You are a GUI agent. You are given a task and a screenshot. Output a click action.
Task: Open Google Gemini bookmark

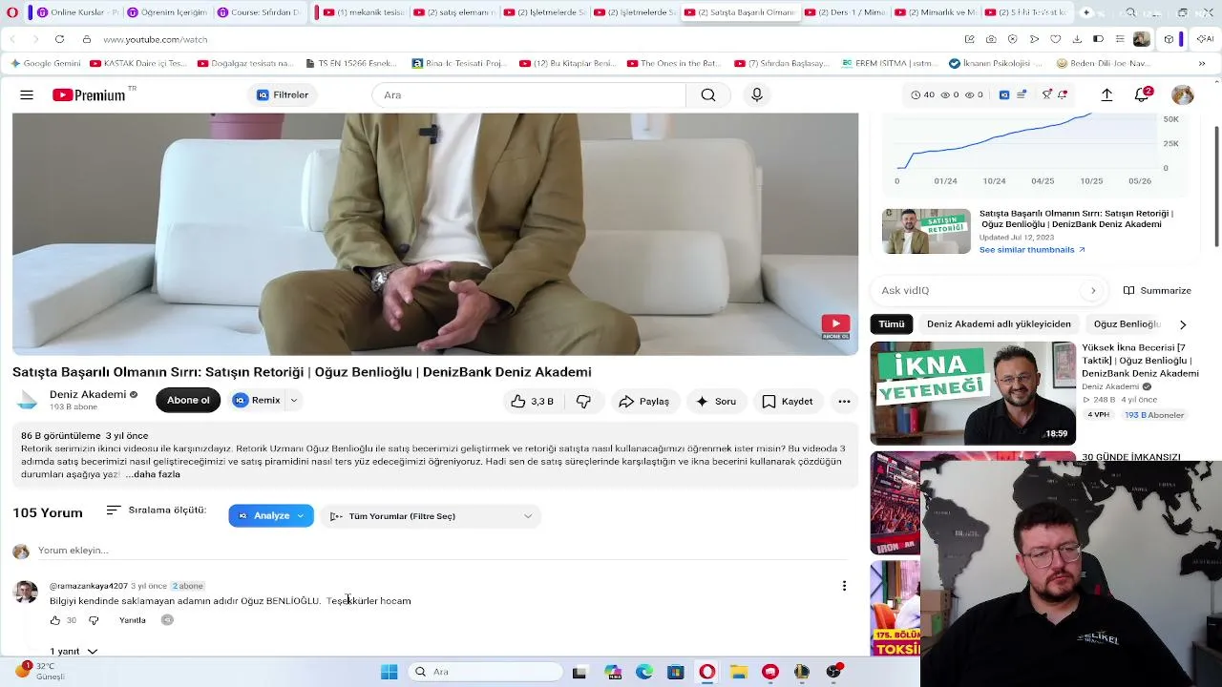46,64
